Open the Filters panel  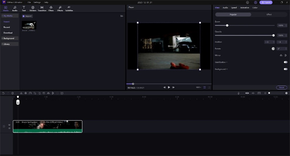tap(51, 8)
